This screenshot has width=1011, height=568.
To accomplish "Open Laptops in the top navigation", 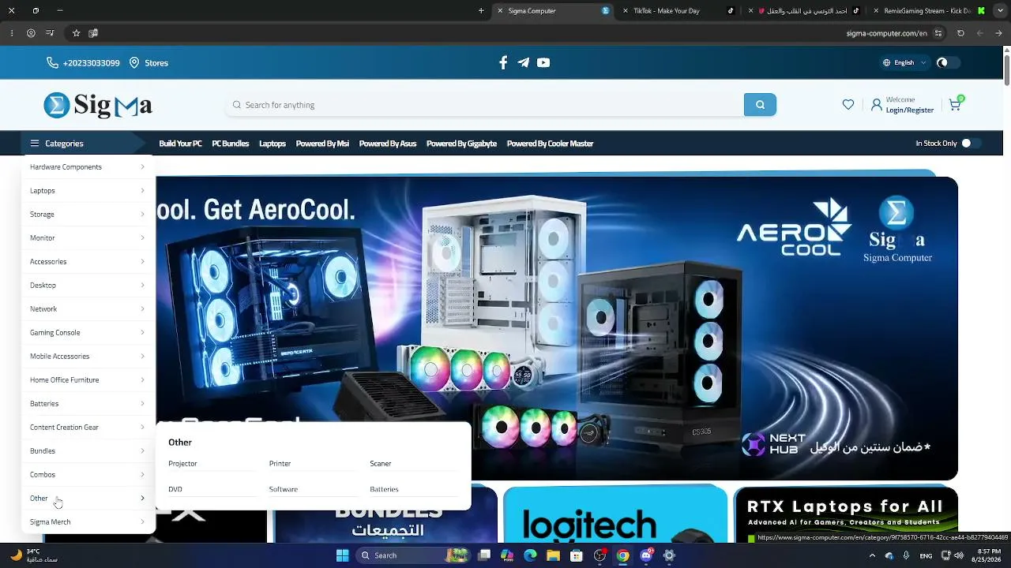I will click(272, 144).
